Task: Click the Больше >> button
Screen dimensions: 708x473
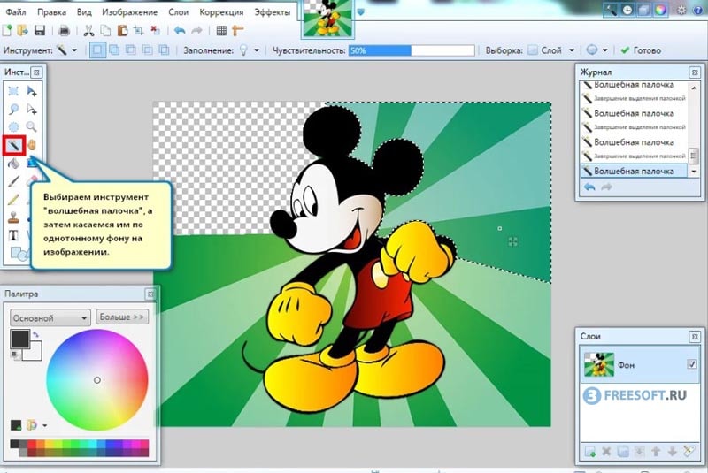Action: pyautogui.click(x=122, y=317)
